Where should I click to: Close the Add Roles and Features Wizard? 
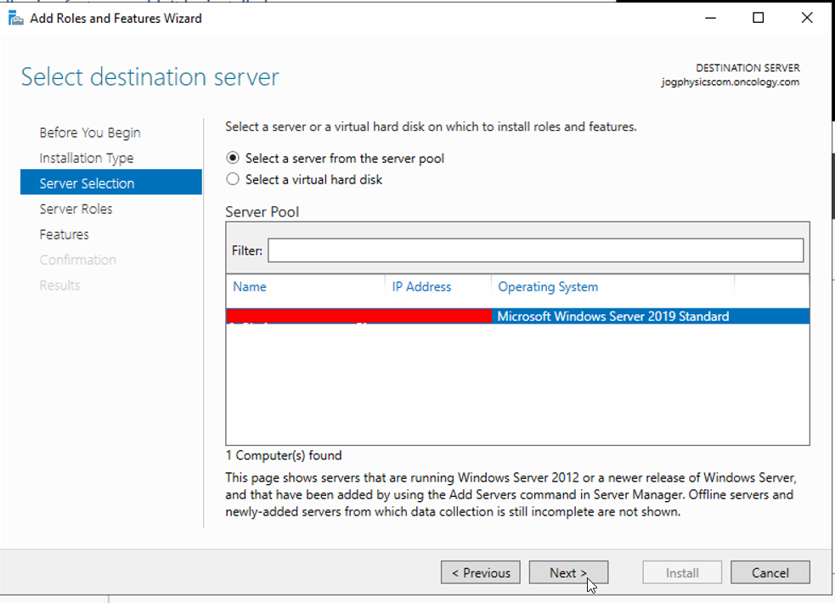click(805, 18)
